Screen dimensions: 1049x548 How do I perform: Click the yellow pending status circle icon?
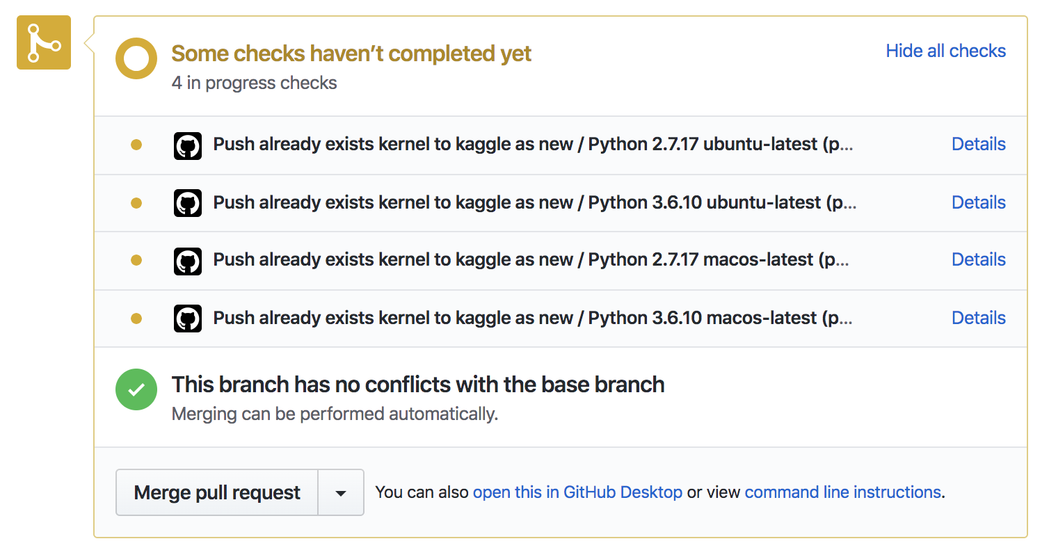point(136,58)
